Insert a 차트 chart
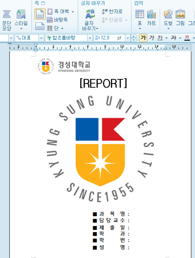The width and height of the screenshot is (195, 258). pyautogui.click(x=151, y=18)
